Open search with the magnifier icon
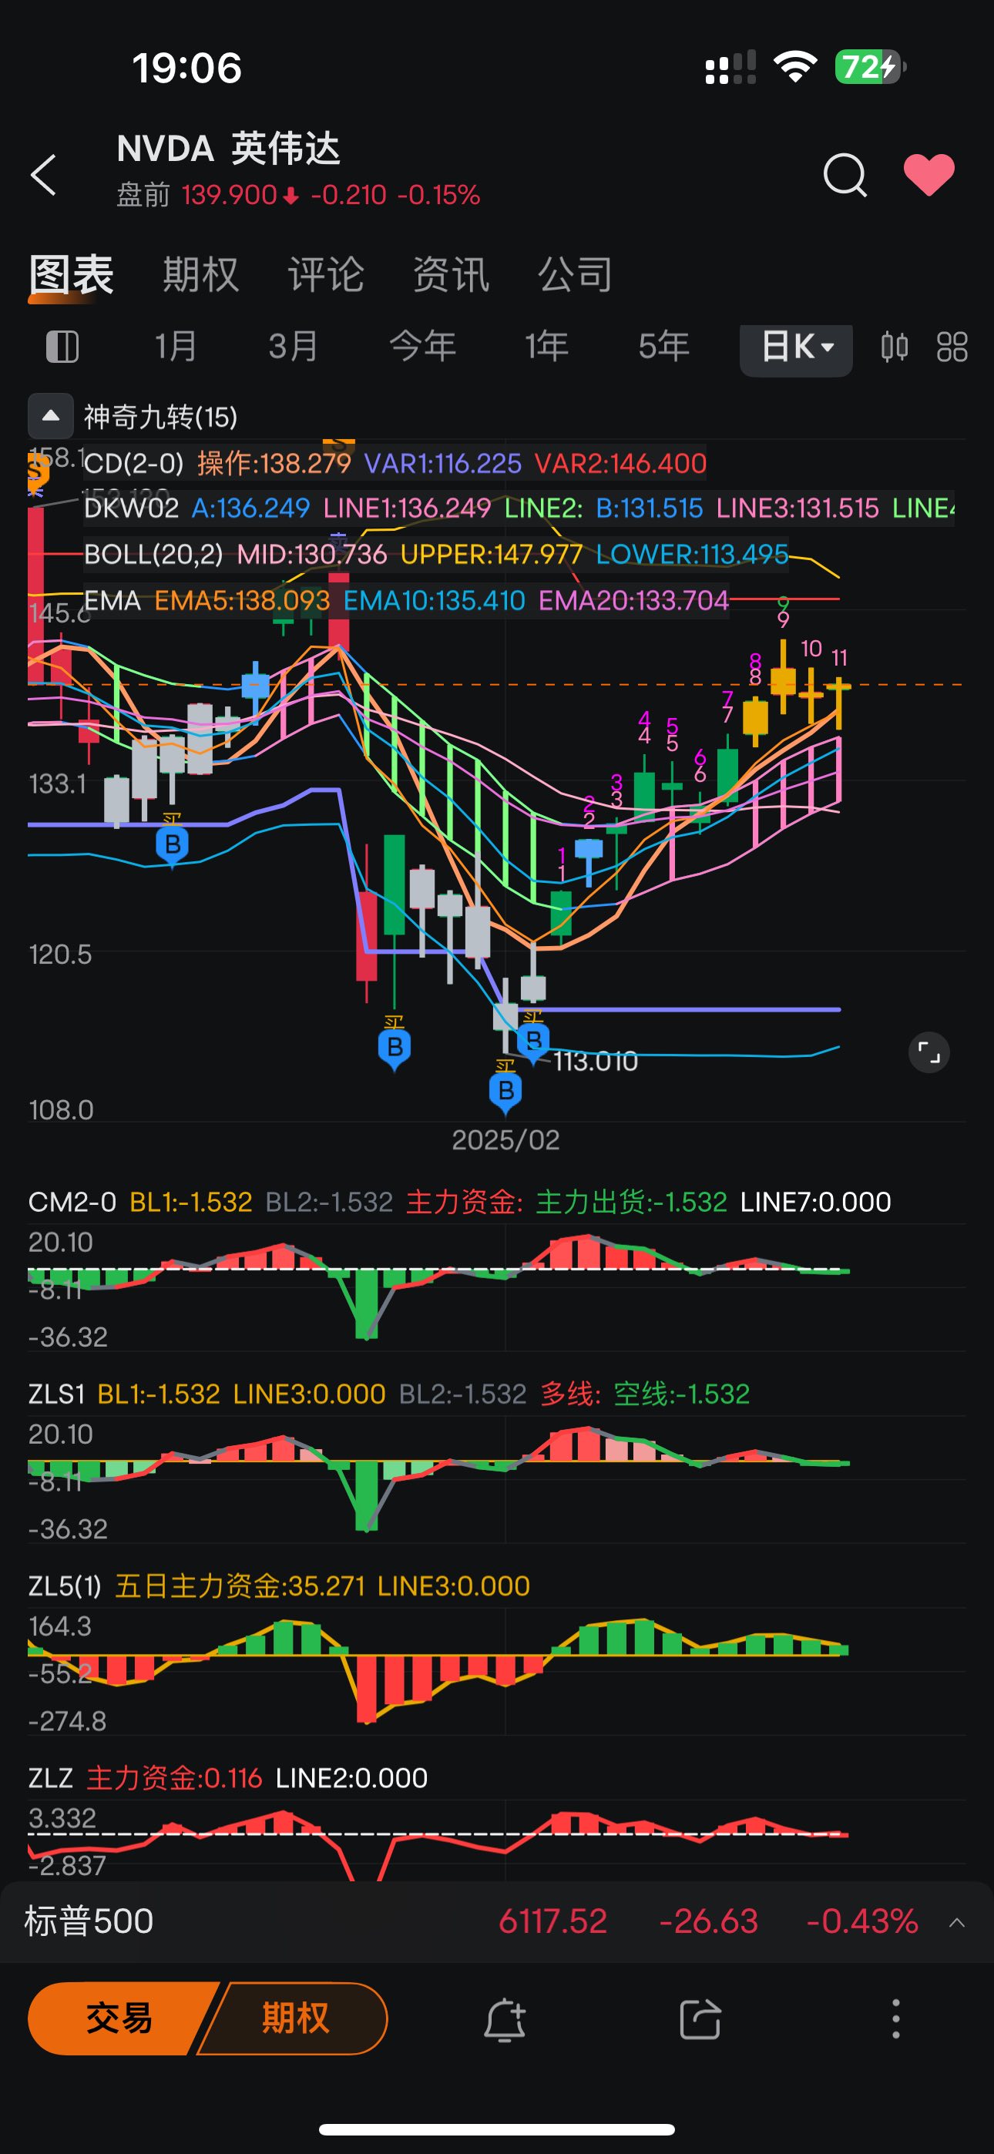The width and height of the screenshot is (994, 2154). 845,175
